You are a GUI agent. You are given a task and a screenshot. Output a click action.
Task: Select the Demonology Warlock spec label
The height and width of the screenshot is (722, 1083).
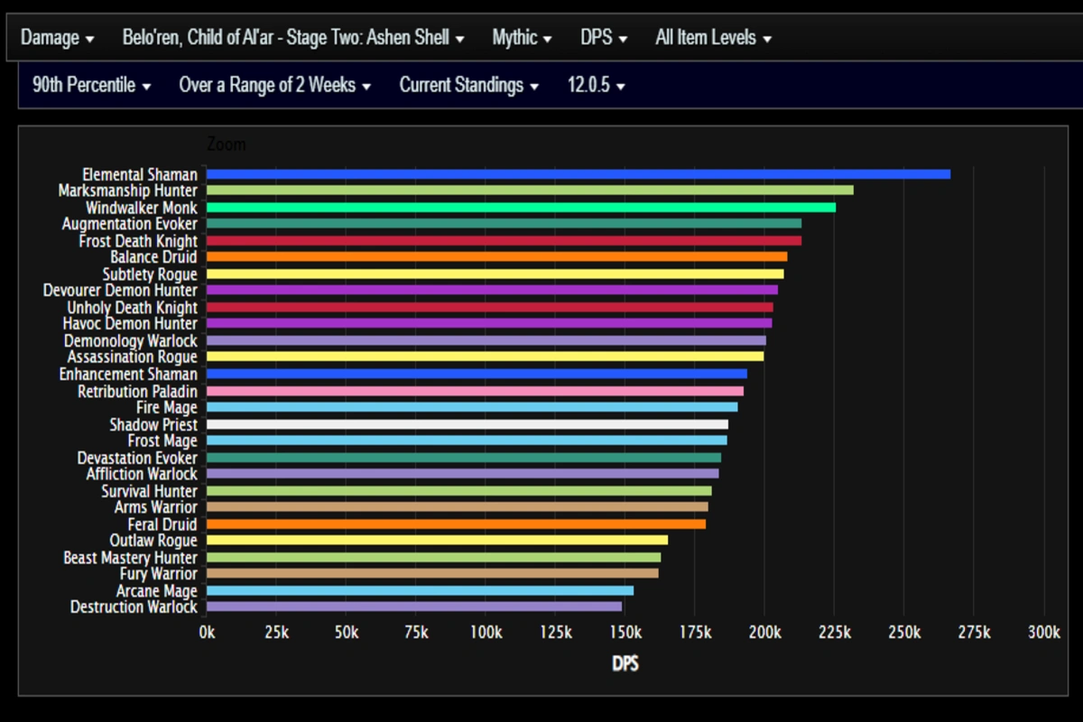click(131, 340)
